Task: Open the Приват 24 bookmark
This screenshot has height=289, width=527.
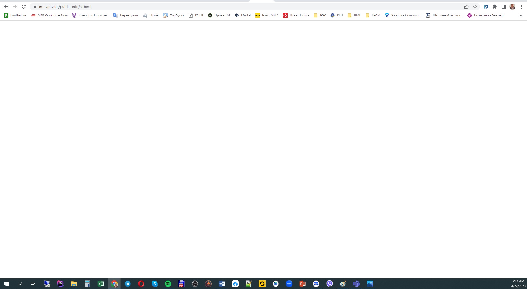Action: (219, 15)
